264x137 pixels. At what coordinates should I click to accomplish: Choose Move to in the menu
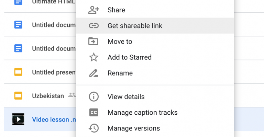point(155,42)
